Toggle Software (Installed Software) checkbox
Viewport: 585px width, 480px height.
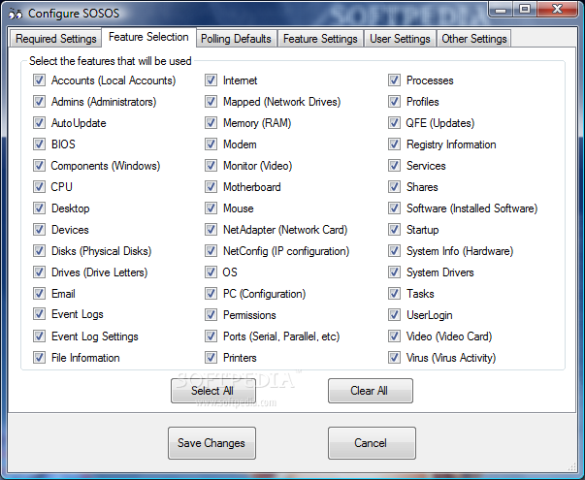click(394, 208)
